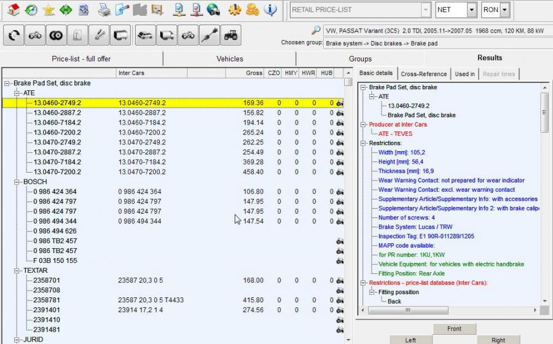Screen dimensions: 553x344
Task: Open the info icon in toolbar
Action: click(270, 10)
